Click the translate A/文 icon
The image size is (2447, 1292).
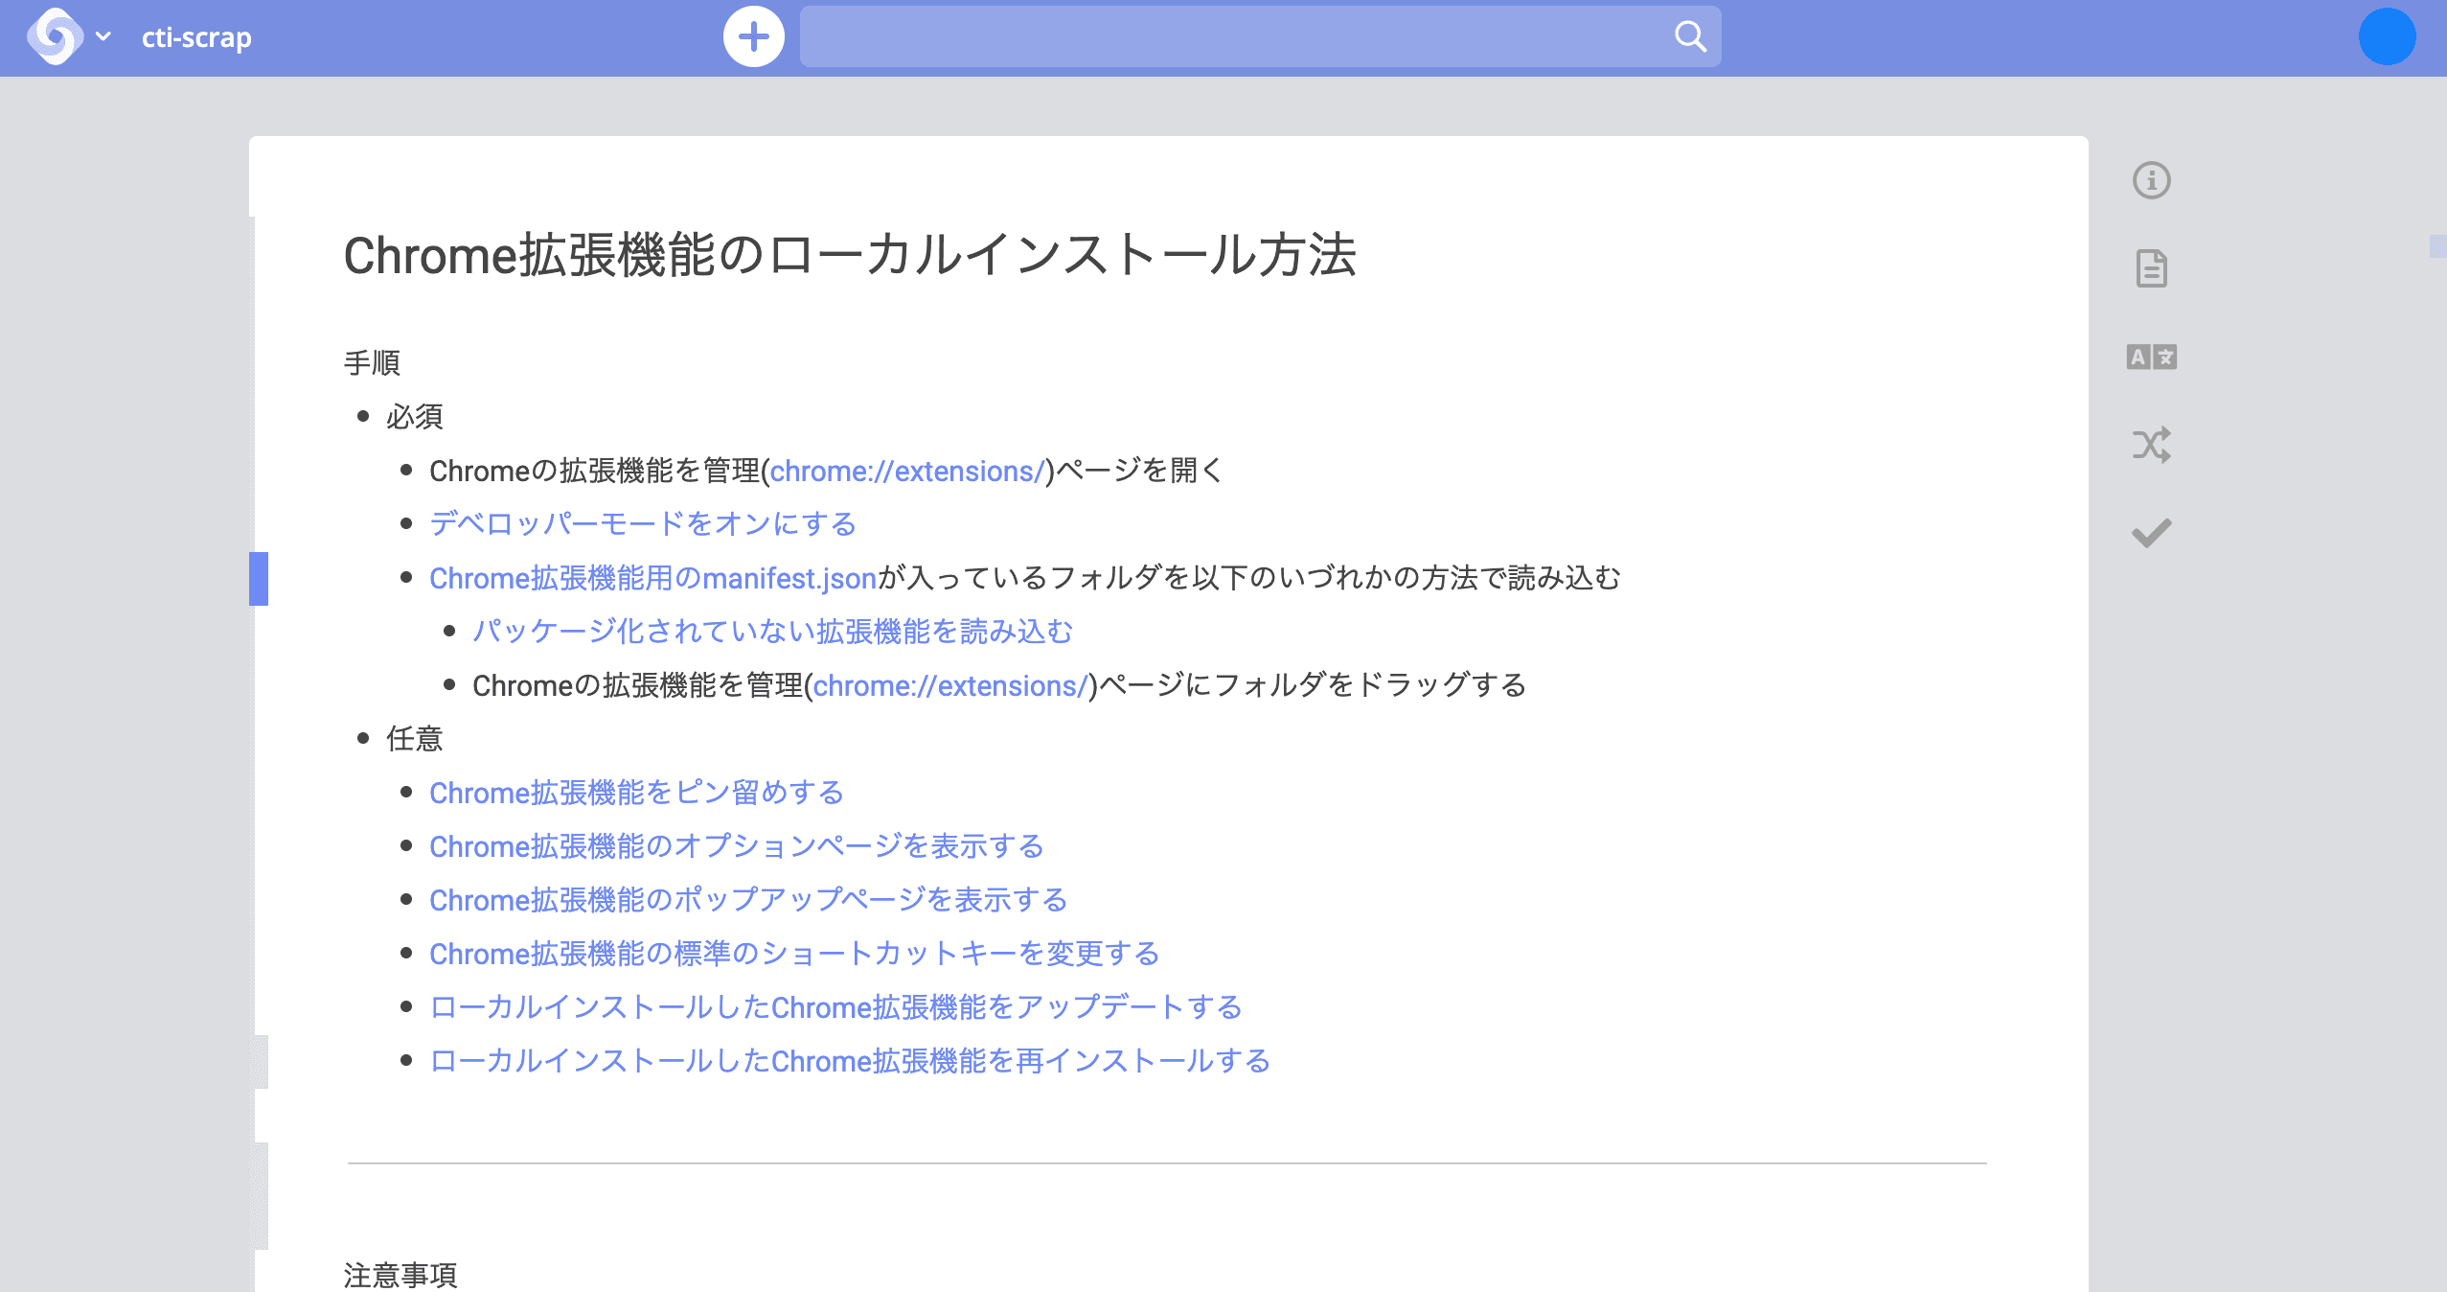(2151, 357)
